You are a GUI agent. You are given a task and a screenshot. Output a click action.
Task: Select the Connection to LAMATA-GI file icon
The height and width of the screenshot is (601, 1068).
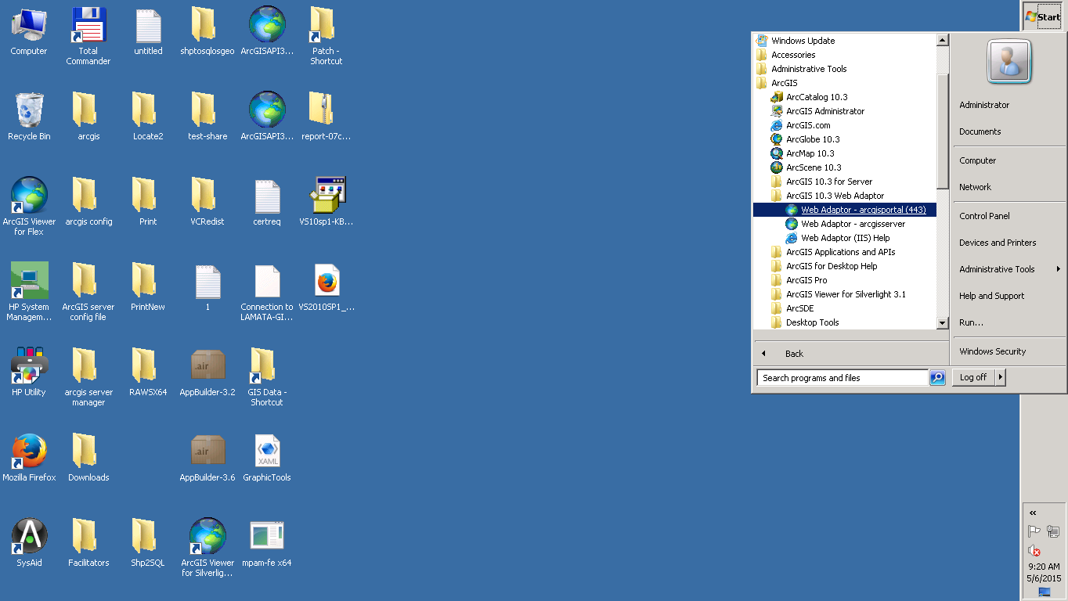tap(267, 292)
